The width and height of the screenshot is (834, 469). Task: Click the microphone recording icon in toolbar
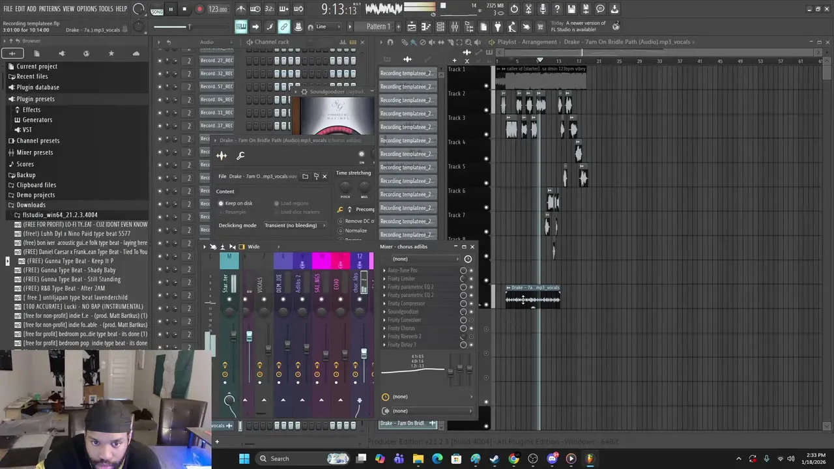[x=543, y=9]
